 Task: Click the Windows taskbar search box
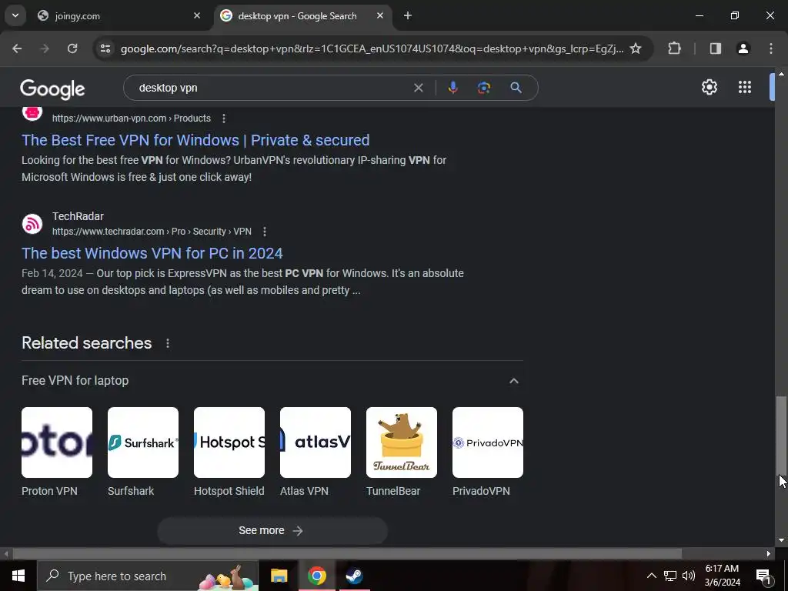[x=148, y=576]
